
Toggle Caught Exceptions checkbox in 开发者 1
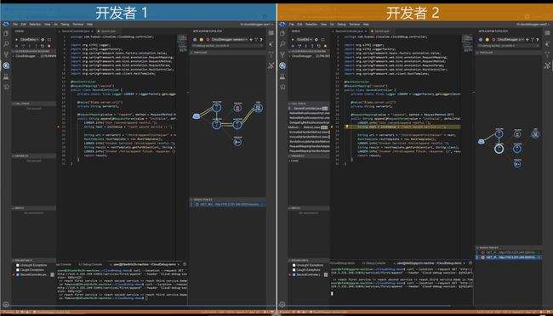(x=17, y=270)
